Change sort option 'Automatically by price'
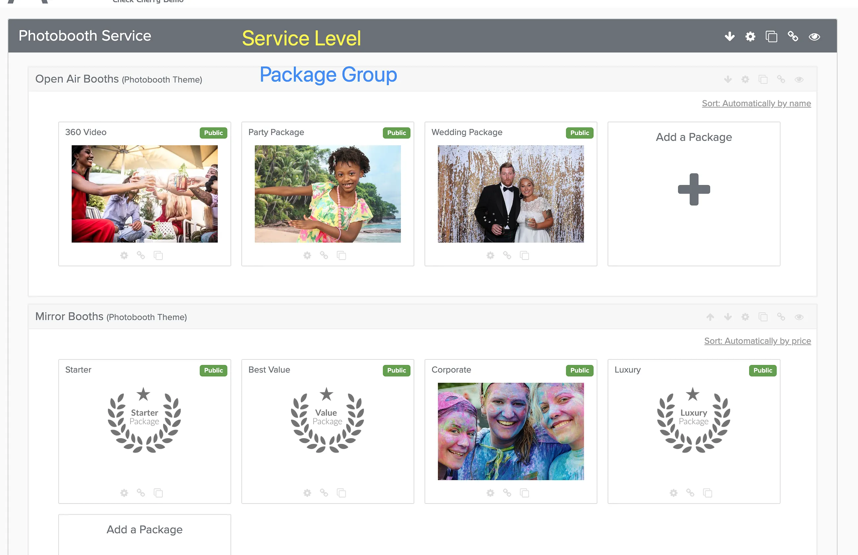 pos(757,341)
